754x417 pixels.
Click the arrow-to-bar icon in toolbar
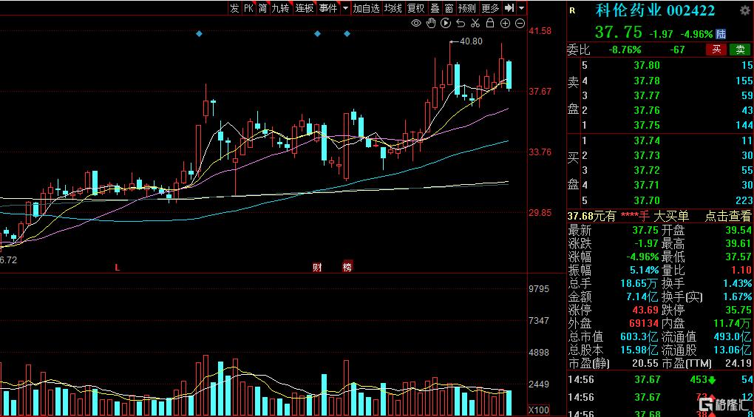[x=509, y=7]
